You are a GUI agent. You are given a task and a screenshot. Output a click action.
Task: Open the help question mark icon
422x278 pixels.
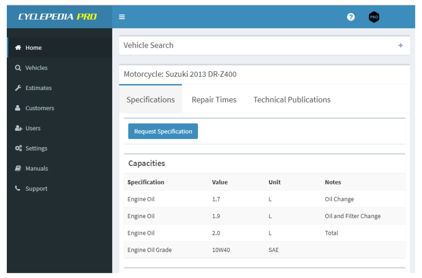pyautogui.click(x=351, y=17)
